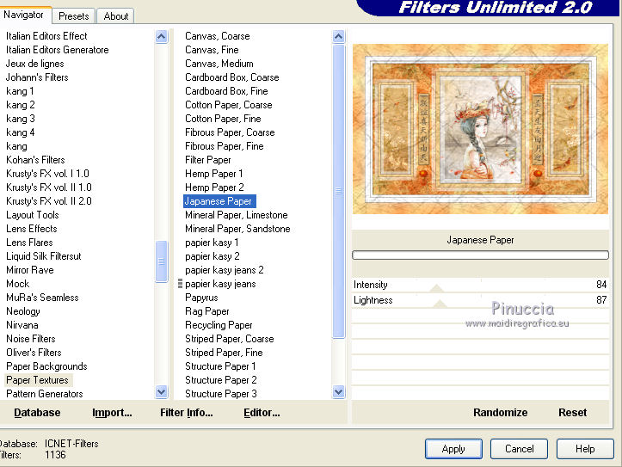Choose Hemp Paper 2 filter
Image resolution: width=622 pixels, height=467 pixels.
coord(214,187)
